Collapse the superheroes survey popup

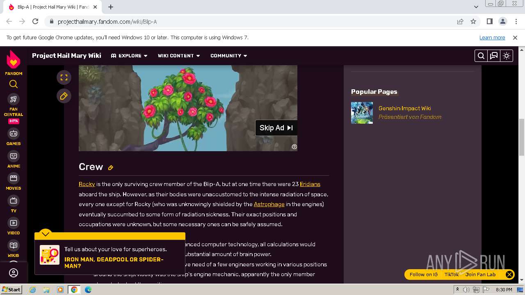[45, 234]
